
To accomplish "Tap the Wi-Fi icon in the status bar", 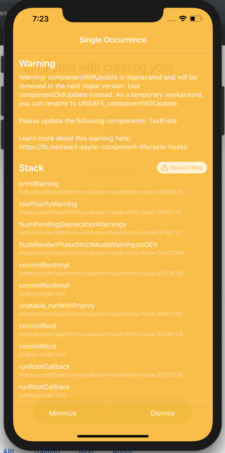I will click(x=183, y=18).
